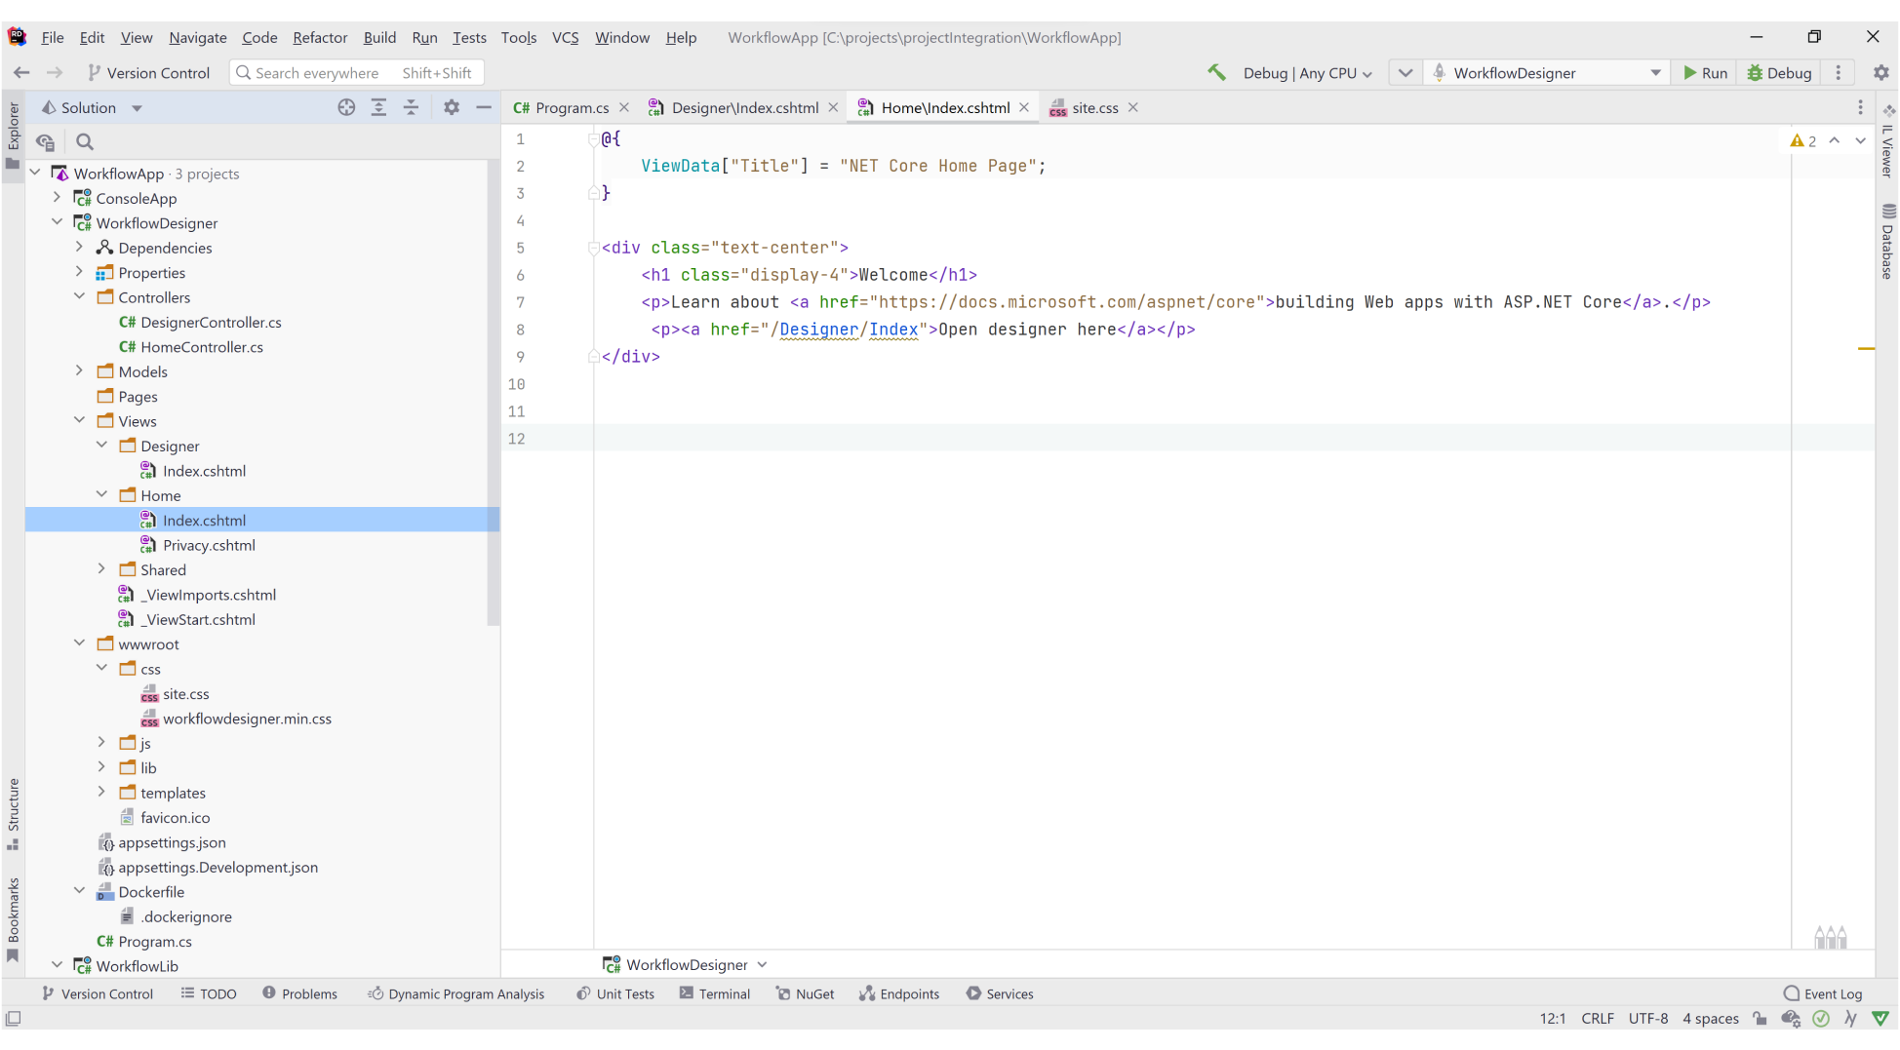Collapse the WorkflowDesigner project node
1900x1050 pixels.
(x=58, y=222)
